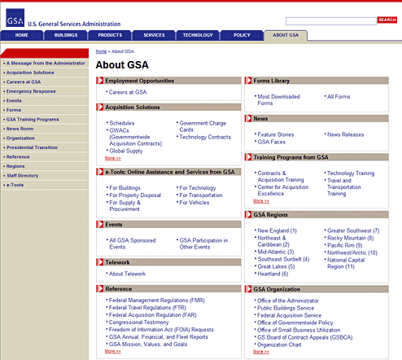Click More under Training Programs from GSA
This screenshot has height=360, width=402.
coord(261,201)
